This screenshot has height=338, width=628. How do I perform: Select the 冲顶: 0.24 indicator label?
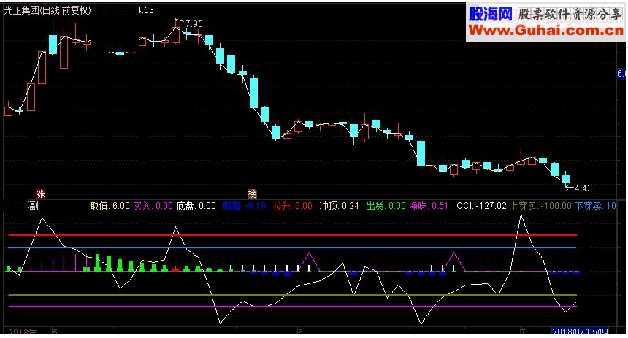point(340,206)
